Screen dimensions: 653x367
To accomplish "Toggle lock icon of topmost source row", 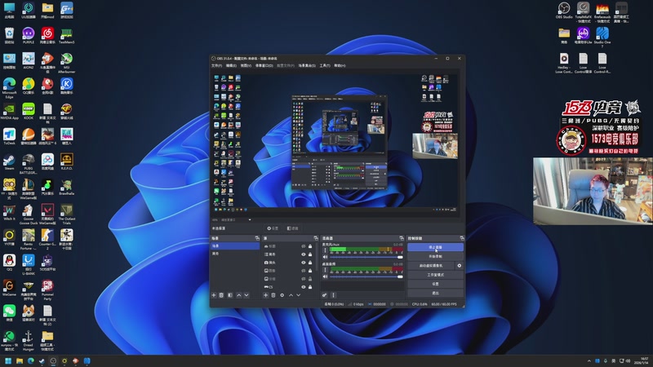I will (310, 246).
